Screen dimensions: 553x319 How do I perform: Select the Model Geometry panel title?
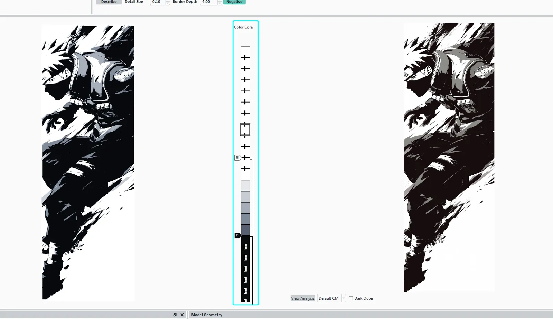[207, 315]
